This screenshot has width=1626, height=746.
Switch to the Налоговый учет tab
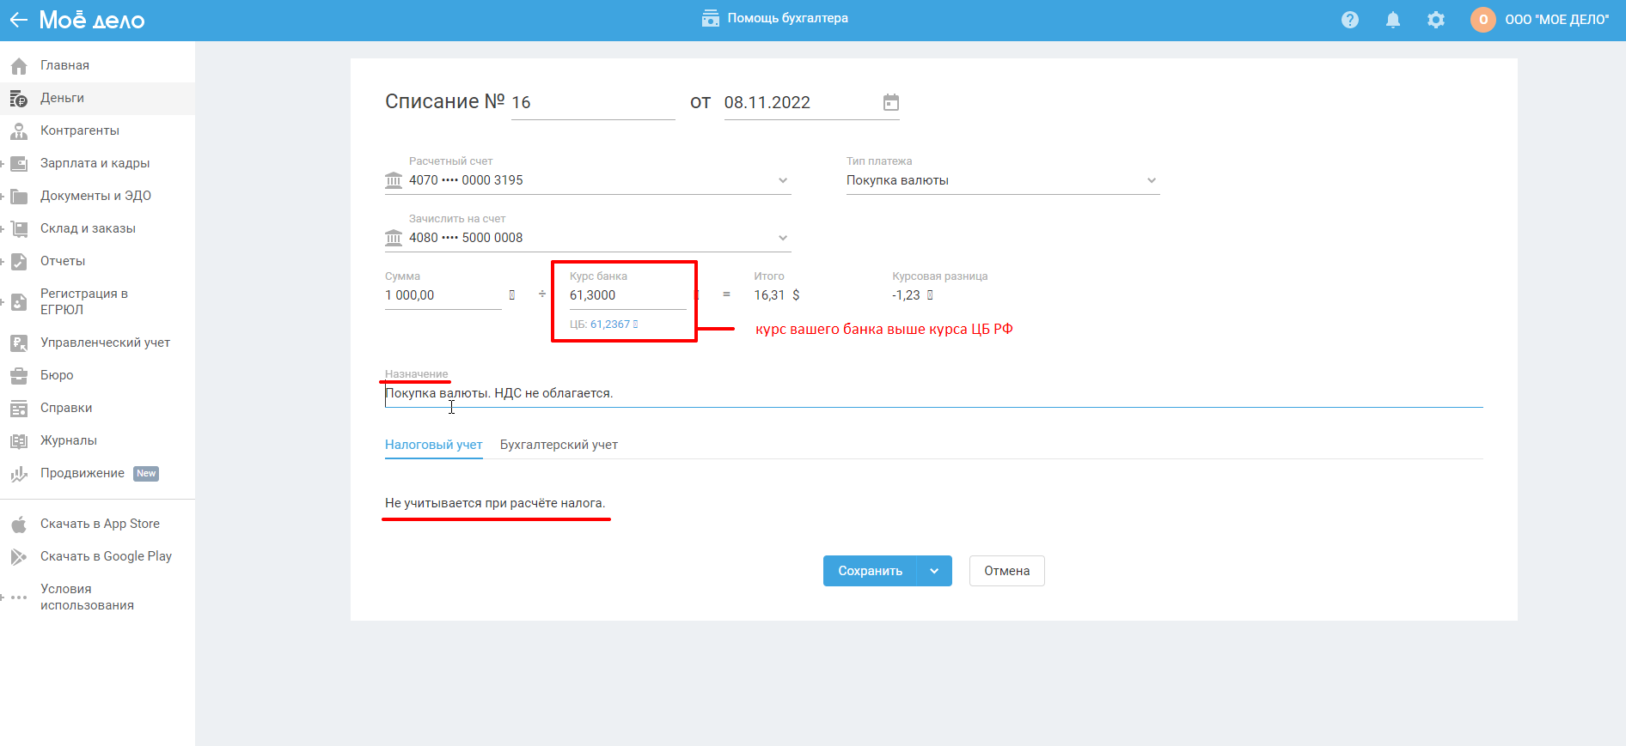[434, 445]
